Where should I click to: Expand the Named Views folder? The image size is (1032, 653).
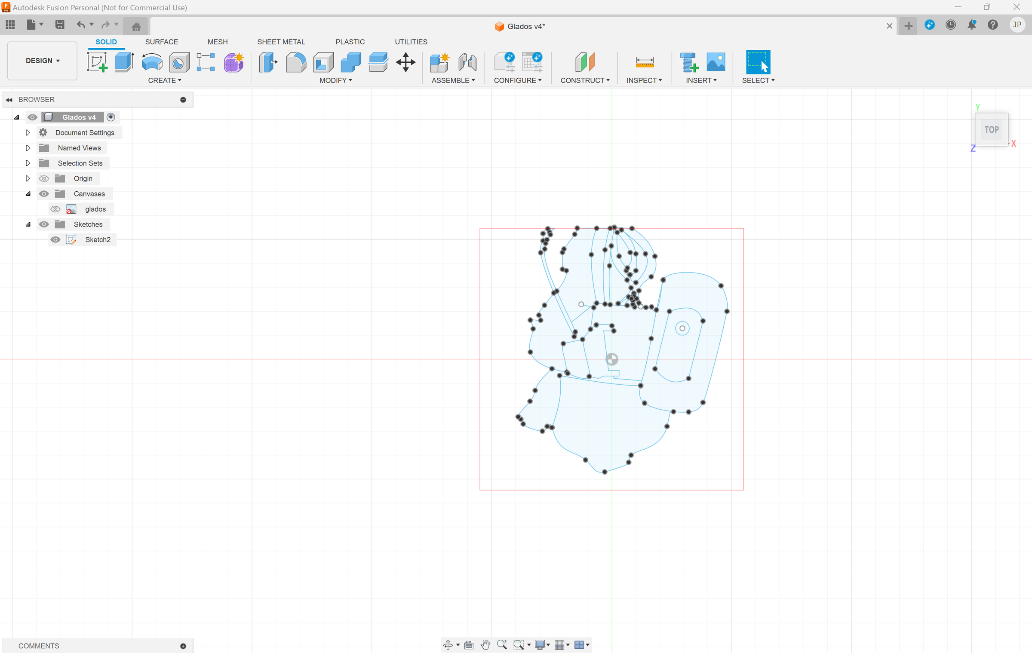coord(28,148)
